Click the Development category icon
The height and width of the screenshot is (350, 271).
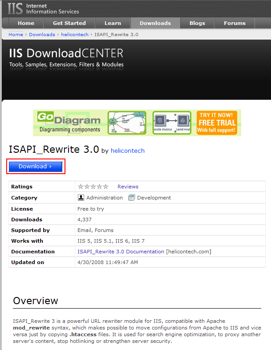132,197
